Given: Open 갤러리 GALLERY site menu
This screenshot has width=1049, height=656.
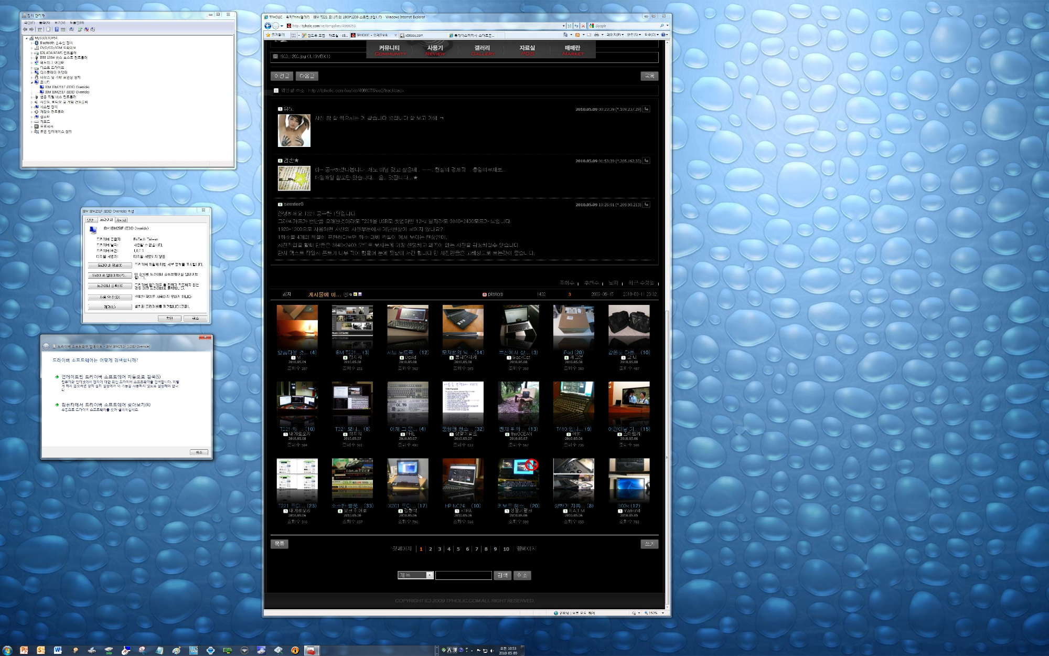Looking at the screenshot, I should click(x=483, y=50).
